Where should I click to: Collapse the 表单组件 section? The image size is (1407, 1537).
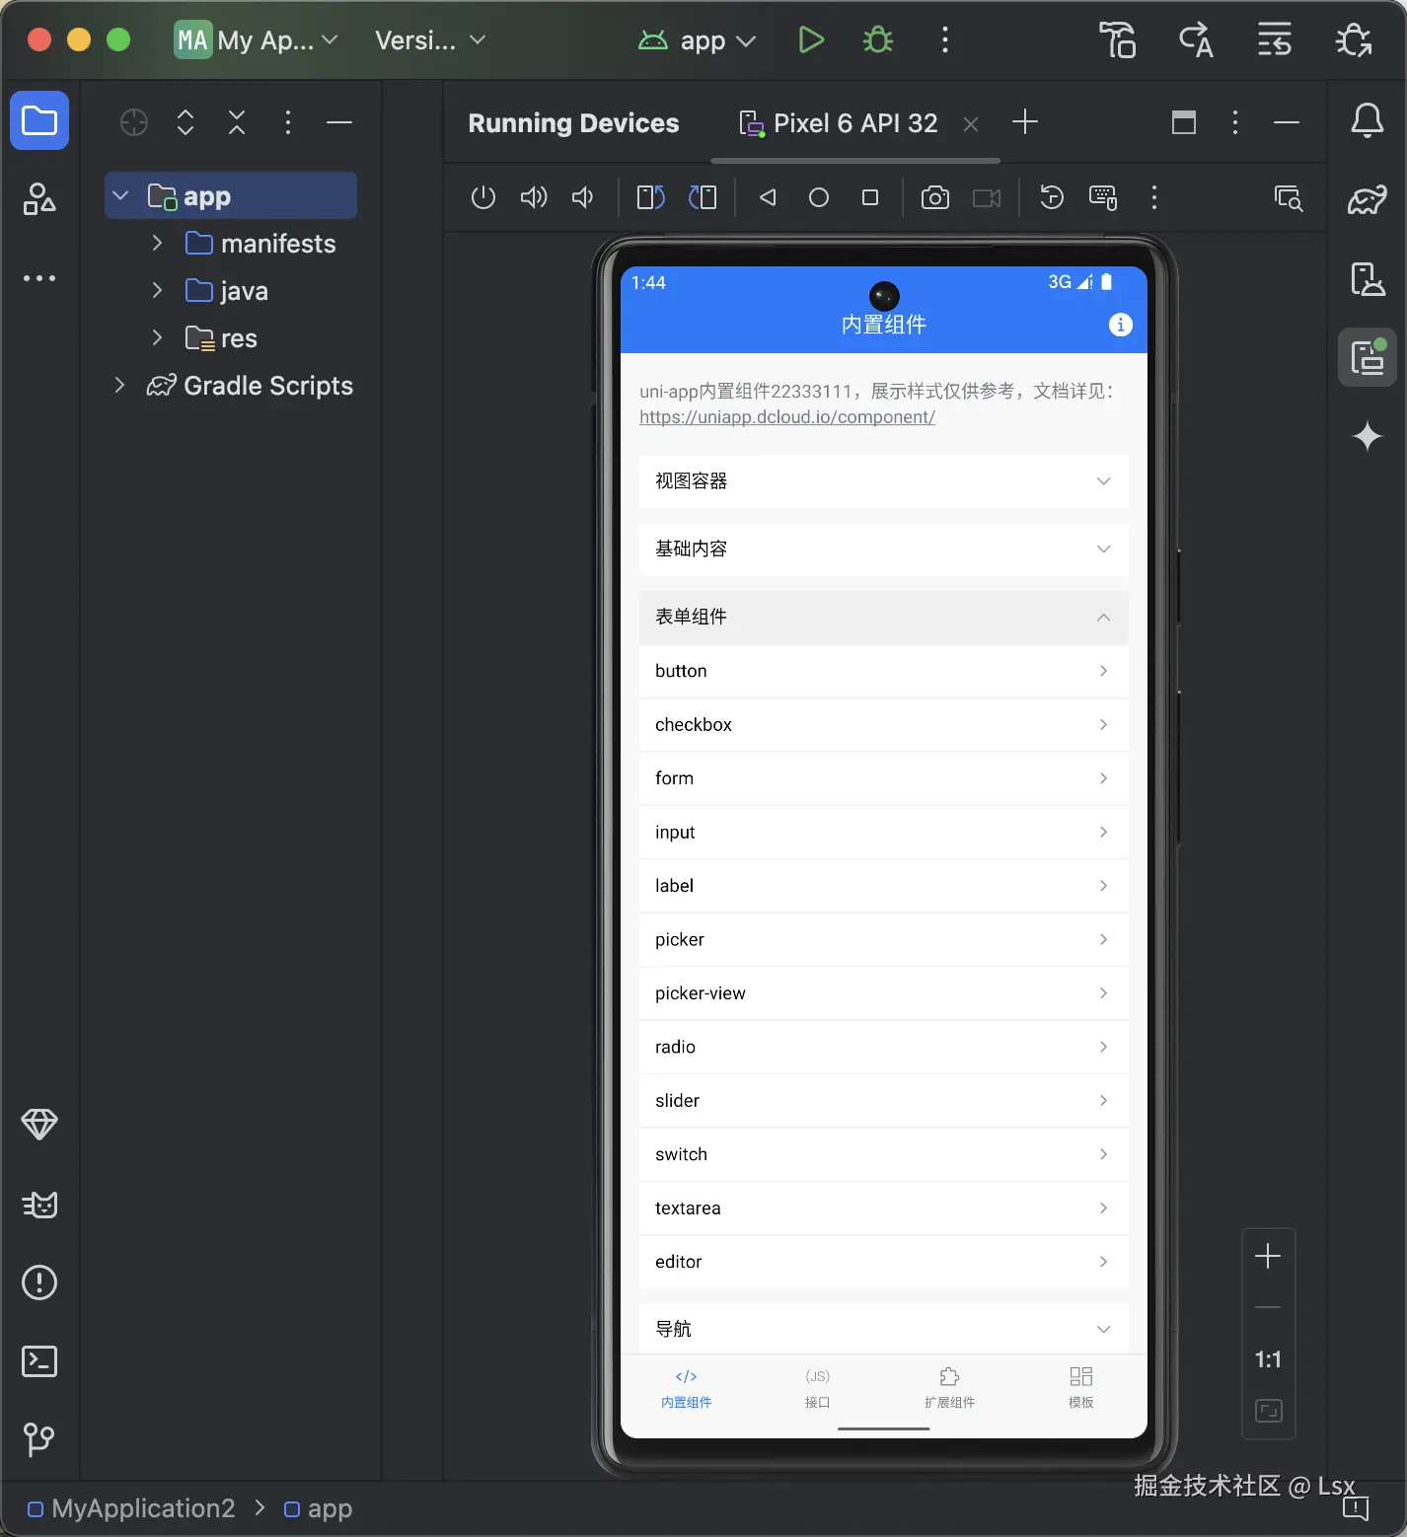(x=883, y=617)
